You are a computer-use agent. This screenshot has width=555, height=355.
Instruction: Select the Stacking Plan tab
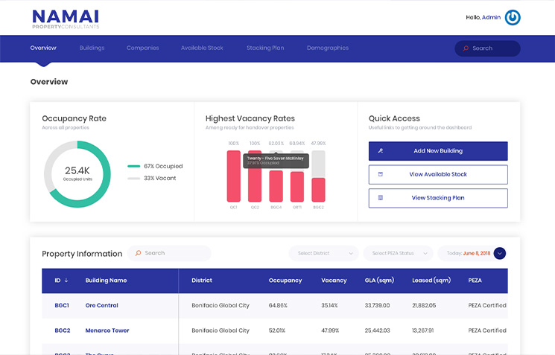tap(265, 48)
